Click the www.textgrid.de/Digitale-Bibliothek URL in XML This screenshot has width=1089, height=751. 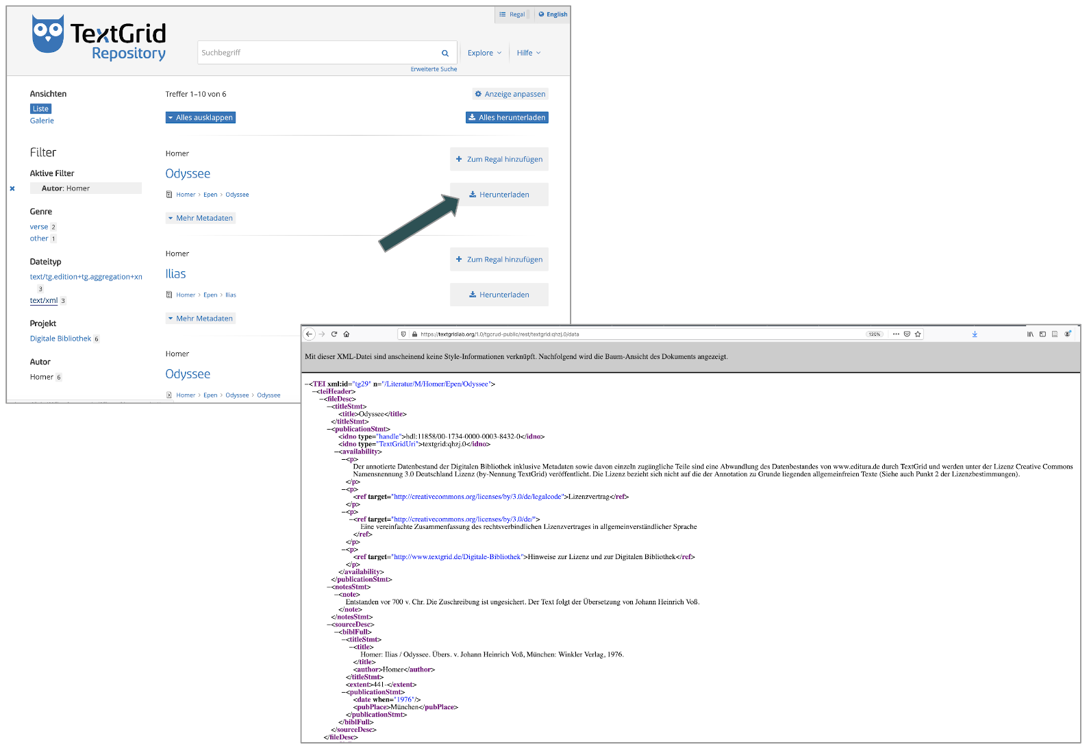coord(457,557)
